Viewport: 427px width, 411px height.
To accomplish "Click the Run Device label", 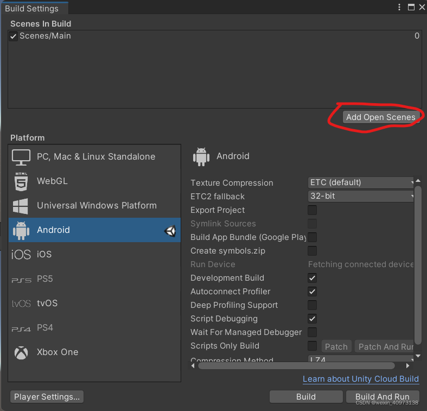I will pos(213,264).
